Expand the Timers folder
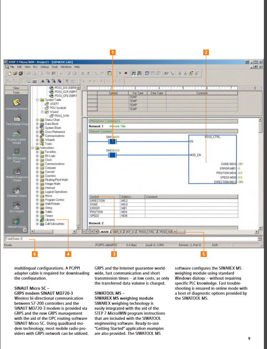Viewport: 267px width, 349px height. [37, 216]
